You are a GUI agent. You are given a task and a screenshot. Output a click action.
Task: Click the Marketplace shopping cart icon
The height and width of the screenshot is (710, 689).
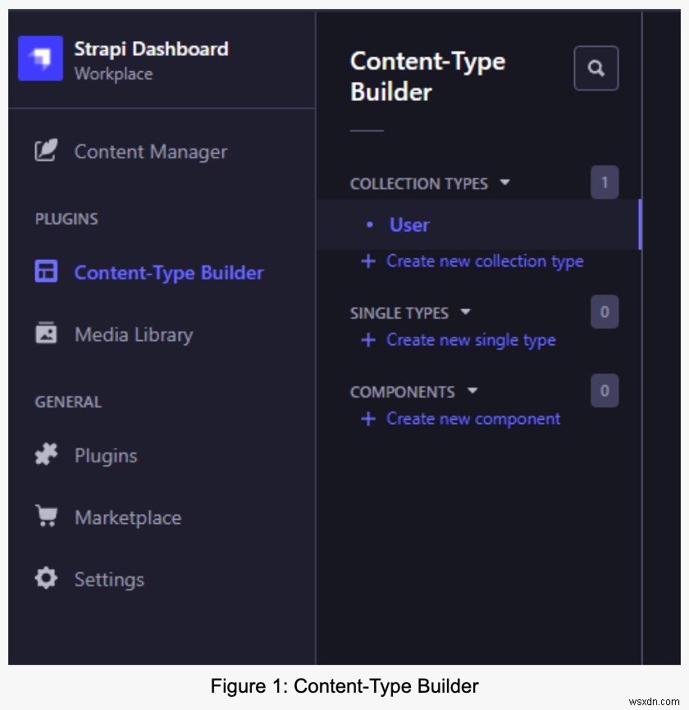46,516
